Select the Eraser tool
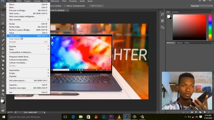The width and height of the screenshot is (214, 120). point(3,57)
